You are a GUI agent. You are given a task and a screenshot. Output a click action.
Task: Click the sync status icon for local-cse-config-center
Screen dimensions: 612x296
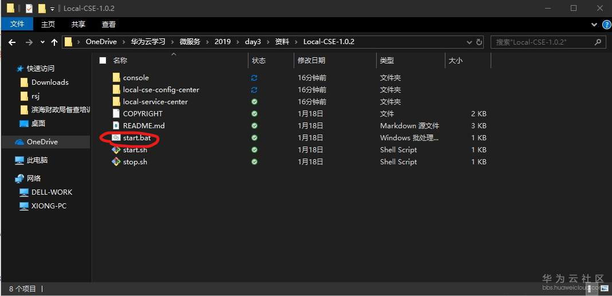[x=255, y=90]
